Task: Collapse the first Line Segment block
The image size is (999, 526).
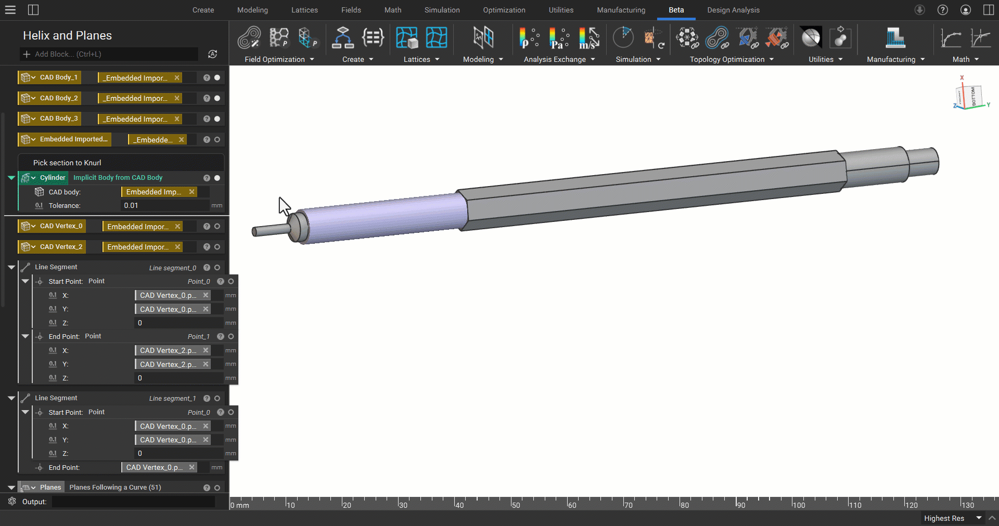Action: [x=11, y=267]
